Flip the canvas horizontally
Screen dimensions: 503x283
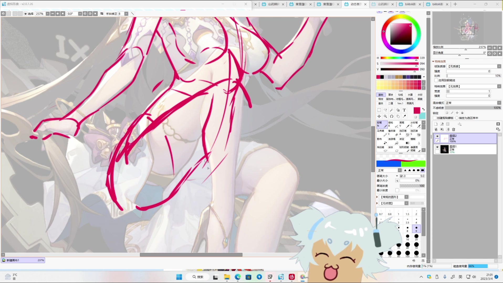pyautogui.click(x=102, y=14)
